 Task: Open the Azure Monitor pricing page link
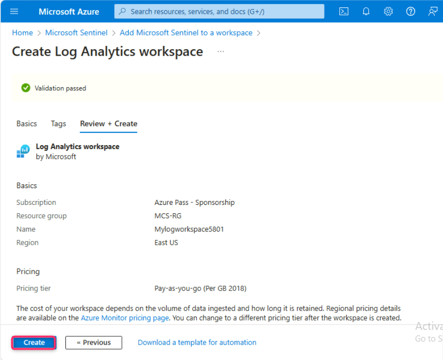(x=125, y=318)
